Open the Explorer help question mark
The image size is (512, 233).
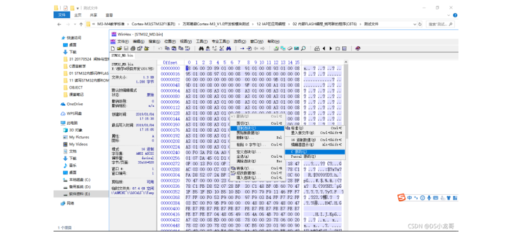point(455,15)
